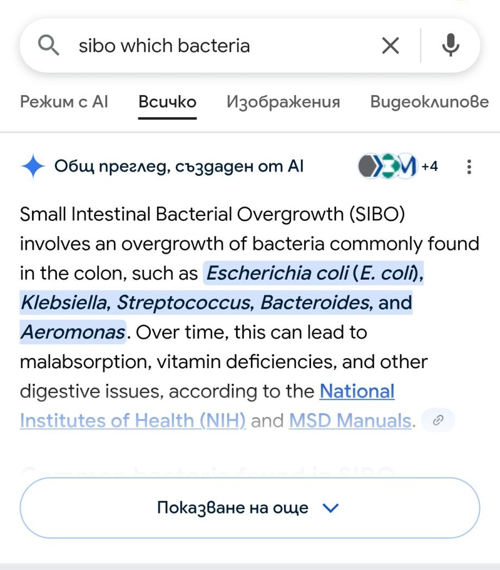Open the Изображения tab
This screenshot has width=500, height=570.
(283, 102)
